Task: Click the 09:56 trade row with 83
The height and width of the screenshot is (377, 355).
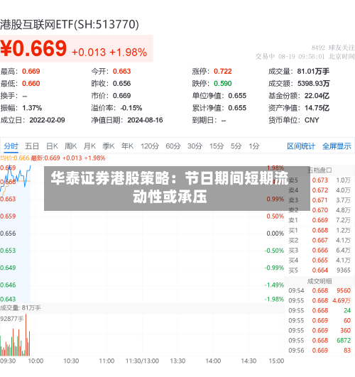Action: pyautogui.click(x=319, y=351)
